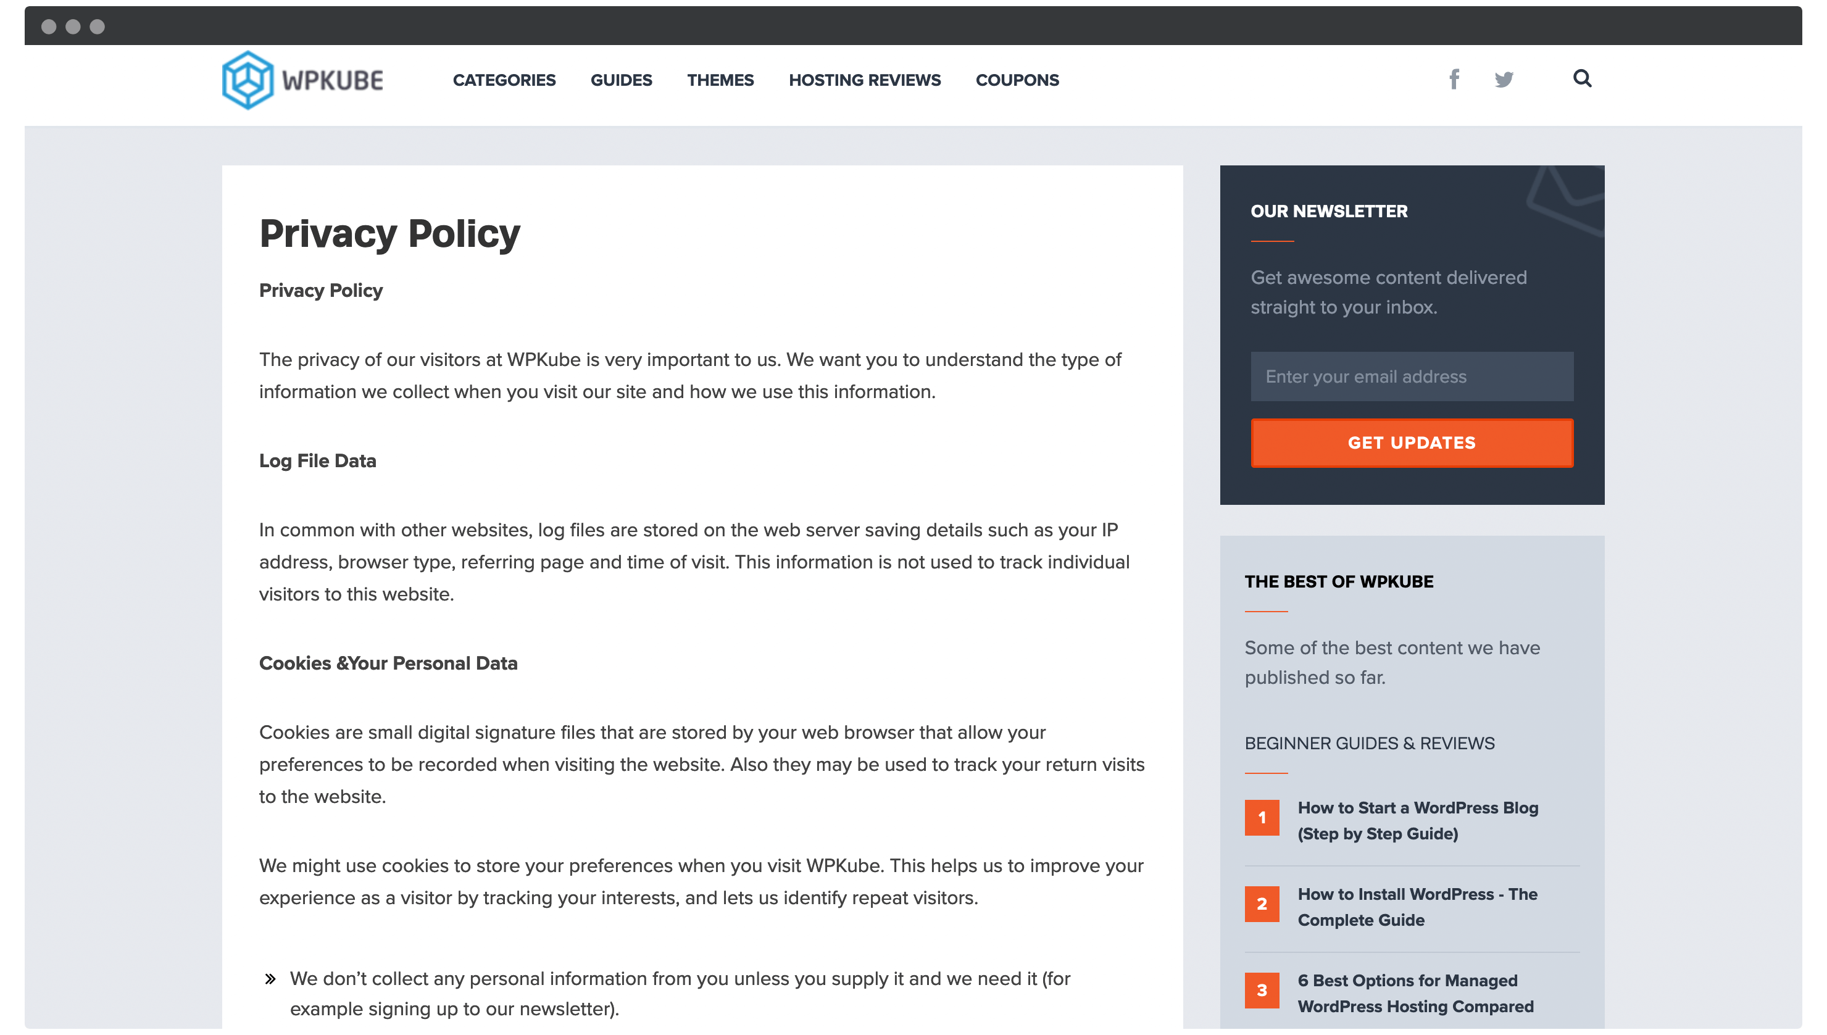Screen dimensions: 1827x1035
Task: Click How to Install WordPress link
Action: 1418,907
